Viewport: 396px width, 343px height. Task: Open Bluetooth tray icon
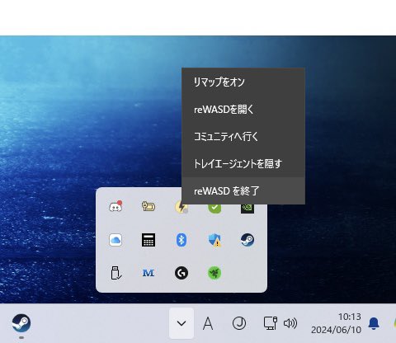(x=181, y=240)
